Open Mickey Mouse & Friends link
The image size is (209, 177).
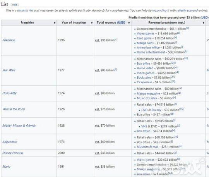(x=19, y=125)
